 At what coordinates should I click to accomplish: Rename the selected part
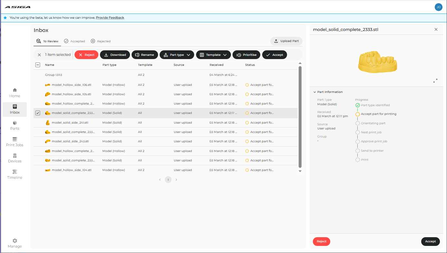145,55
